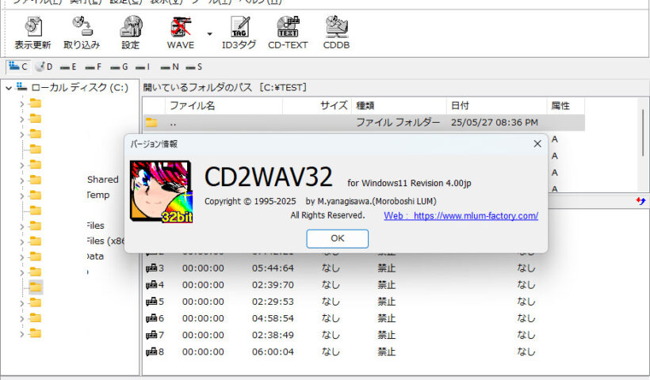The width and height of the screenshot is (650, 380).
Task: Sort by the サイズ column header
Action: click(x=317, y=106)
